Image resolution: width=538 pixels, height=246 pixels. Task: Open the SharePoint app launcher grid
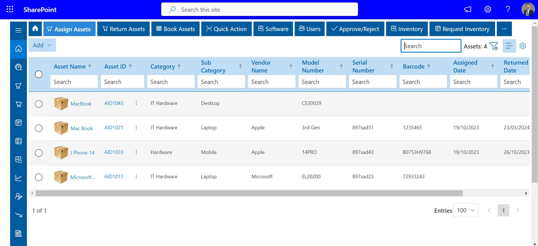10,9
